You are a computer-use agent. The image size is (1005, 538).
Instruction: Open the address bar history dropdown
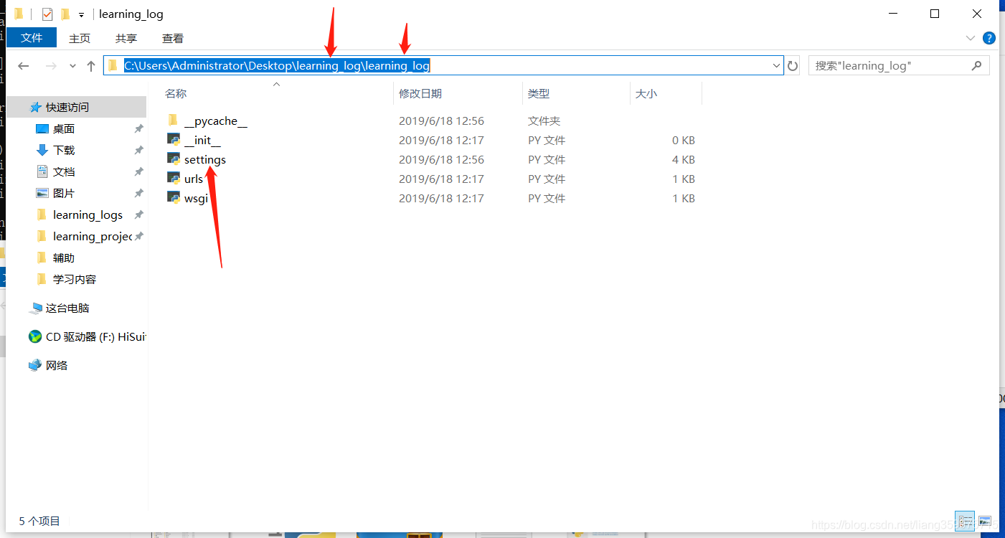pos(777,66)
